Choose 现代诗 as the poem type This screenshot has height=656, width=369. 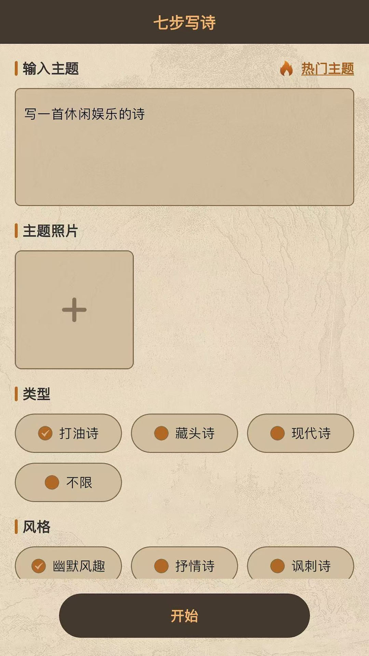[301, 433]
